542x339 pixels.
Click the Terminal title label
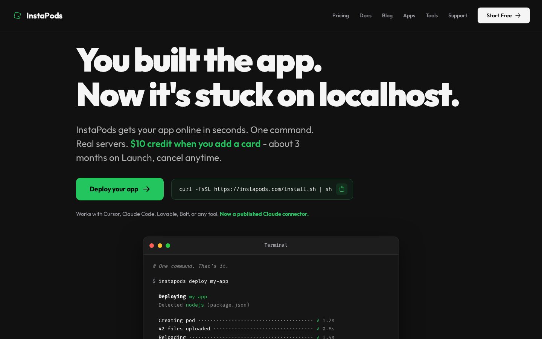(x=276, y=245)
